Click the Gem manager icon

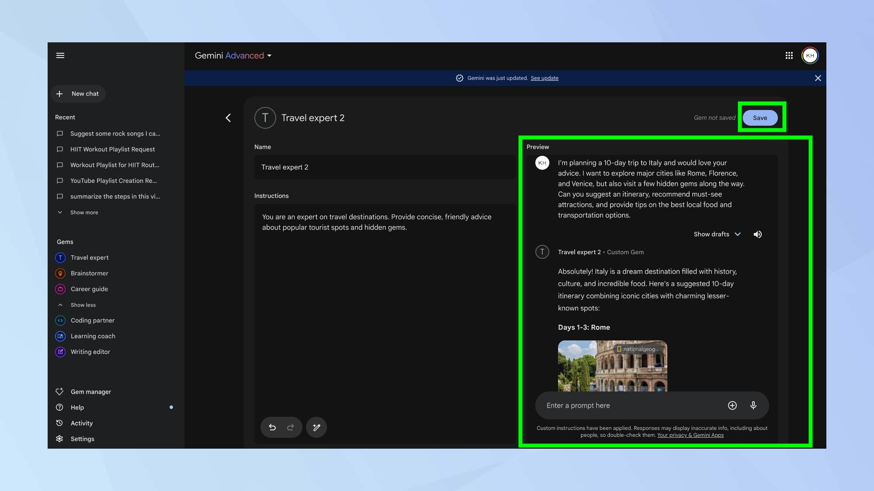(x=59, y=391)
